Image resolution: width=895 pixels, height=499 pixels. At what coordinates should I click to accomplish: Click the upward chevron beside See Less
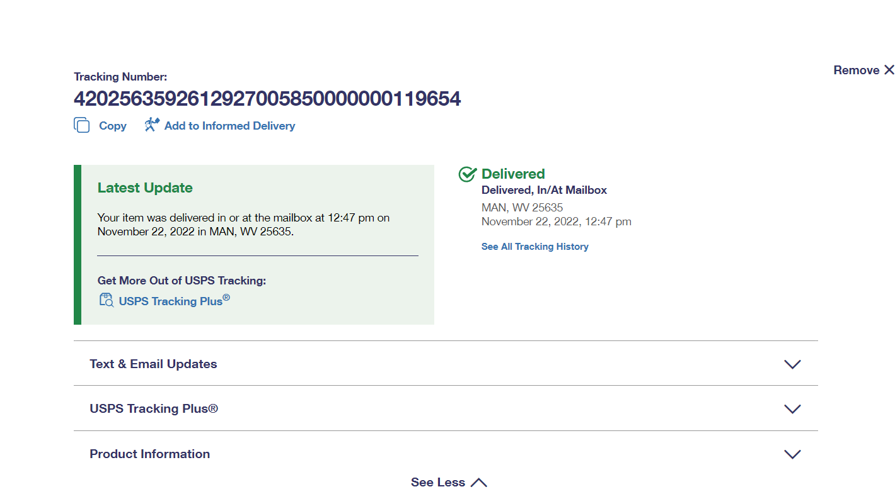point(479,483)
